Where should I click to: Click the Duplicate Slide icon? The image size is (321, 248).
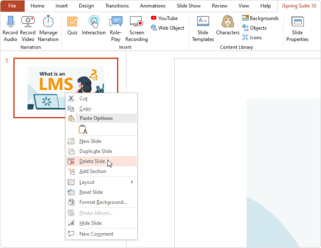[71, 151]
